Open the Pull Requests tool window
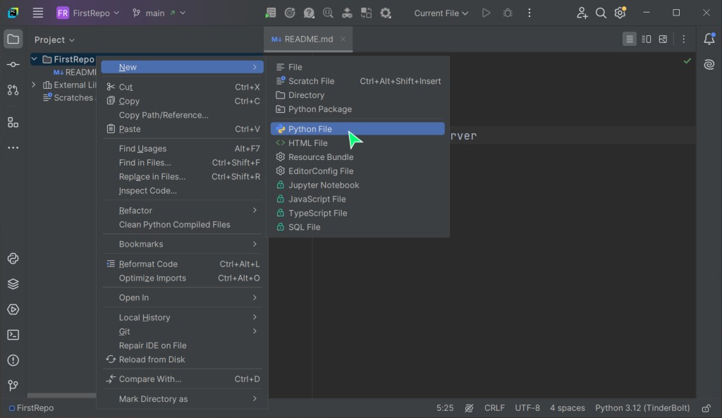Image resolution: width=722 pixels, height=418 pixels. tap(13, 90)
